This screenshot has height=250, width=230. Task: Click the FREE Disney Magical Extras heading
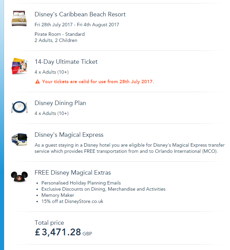click(73, 173)
